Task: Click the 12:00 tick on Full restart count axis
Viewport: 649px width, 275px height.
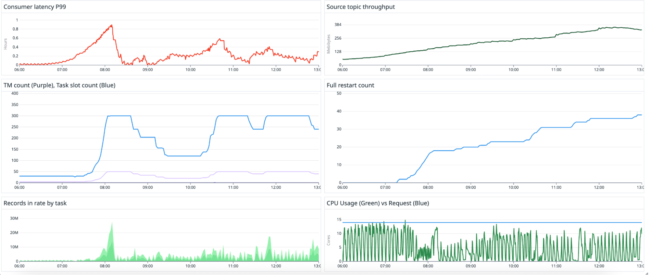Action: [x=599, y=187]
